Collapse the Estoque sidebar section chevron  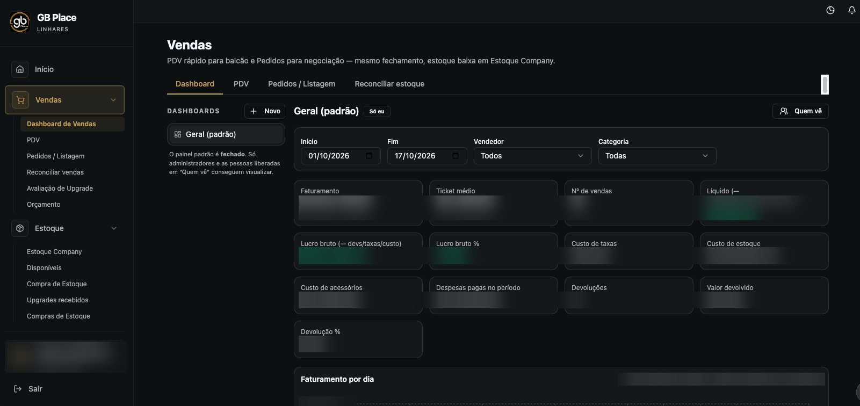coord(113,228)
